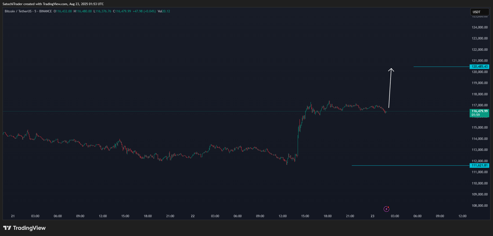Click the low value L116,376.76
Viewport: 493px width, 236px height.
pos(102,11)
